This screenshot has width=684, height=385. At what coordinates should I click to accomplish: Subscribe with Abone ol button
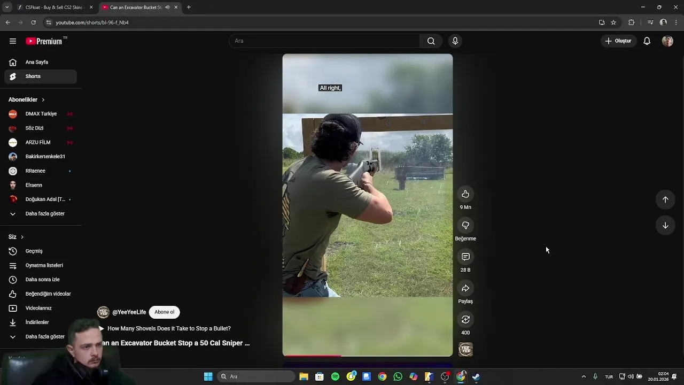164,312
